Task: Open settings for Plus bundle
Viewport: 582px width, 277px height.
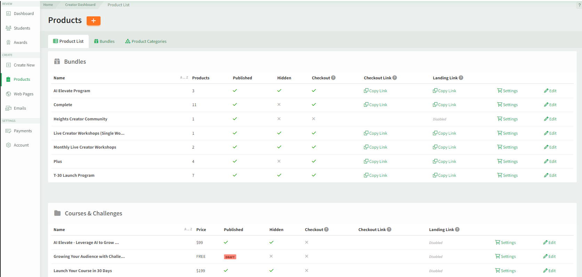Action: (x=508, y=161)
